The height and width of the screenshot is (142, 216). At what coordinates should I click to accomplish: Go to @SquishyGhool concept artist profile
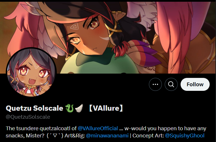click(x=185, y=136)
